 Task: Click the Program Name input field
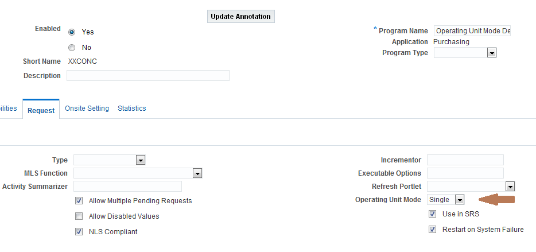click(472, 31)
